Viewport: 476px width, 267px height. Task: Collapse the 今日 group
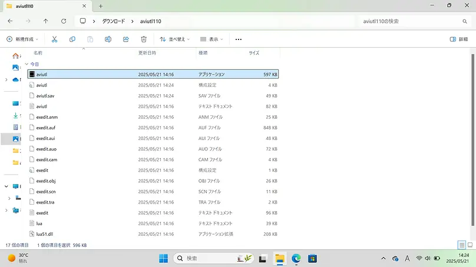(27, 64)
